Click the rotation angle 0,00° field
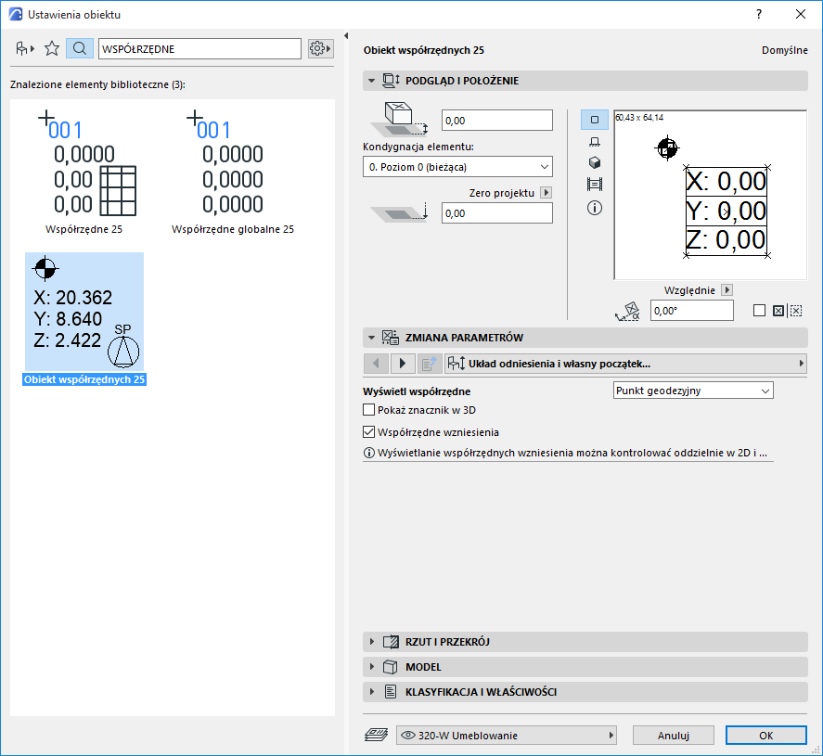 tap(692, 311)
